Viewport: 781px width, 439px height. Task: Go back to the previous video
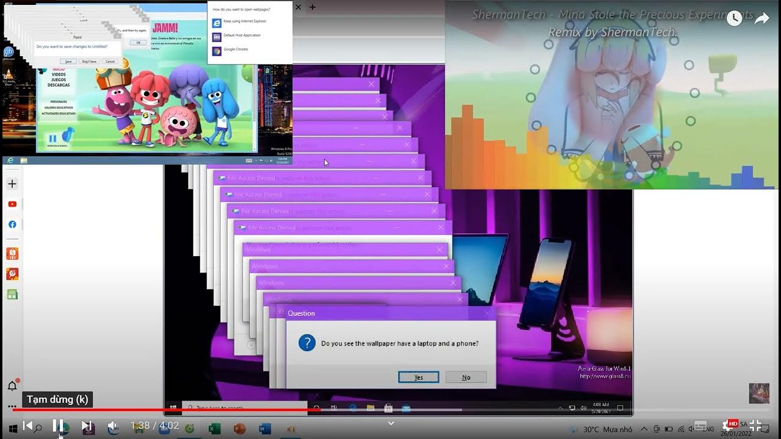click(28, 426)
